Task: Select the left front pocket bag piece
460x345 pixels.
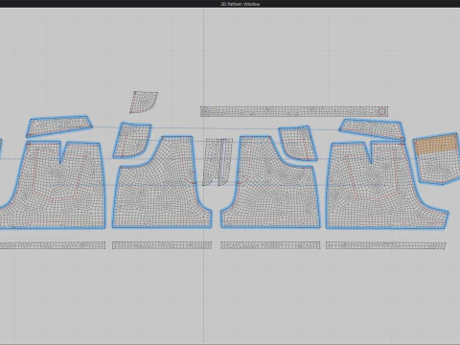Action: (131, 140)
